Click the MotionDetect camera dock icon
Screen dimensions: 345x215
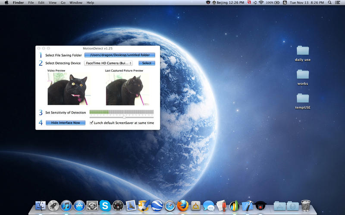pos(260,206)
